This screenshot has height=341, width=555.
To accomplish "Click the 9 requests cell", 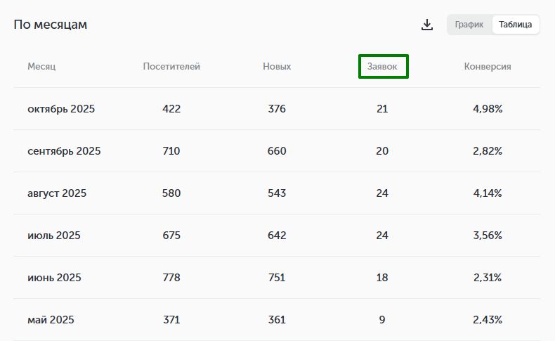I will point(382,320).
